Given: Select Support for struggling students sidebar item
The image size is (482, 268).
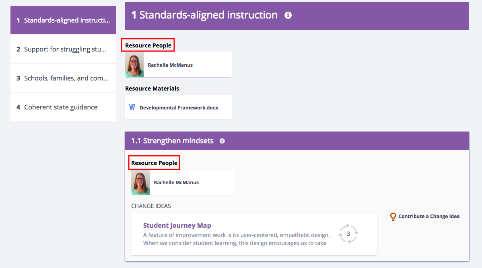Looking at the screenshot, I should click(x=63, y=49).
